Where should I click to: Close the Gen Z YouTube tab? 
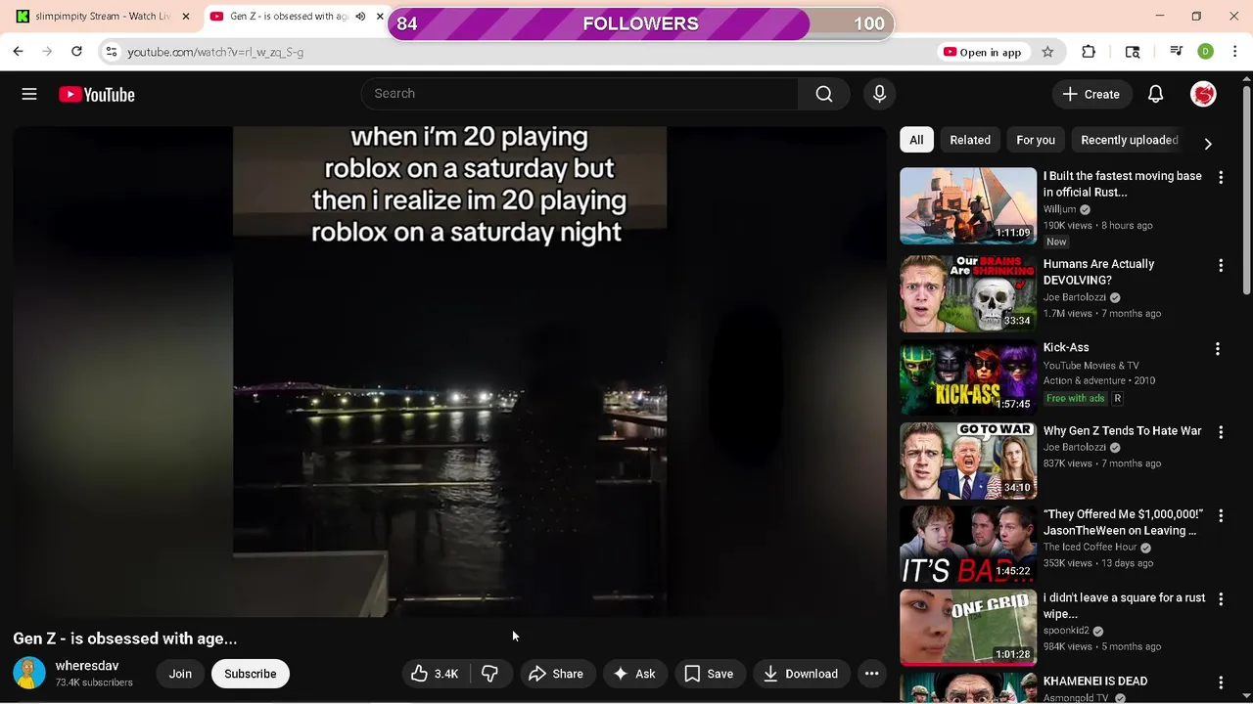[x=380, y=16]
